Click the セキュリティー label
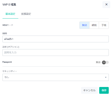This screenshot has width=111, height=95. pos(10,71)
